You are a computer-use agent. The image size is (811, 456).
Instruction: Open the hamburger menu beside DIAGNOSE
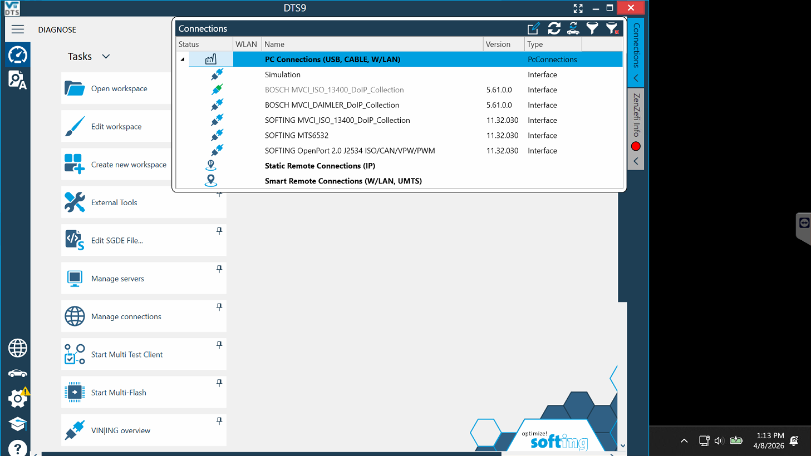[x=18, y=29]
